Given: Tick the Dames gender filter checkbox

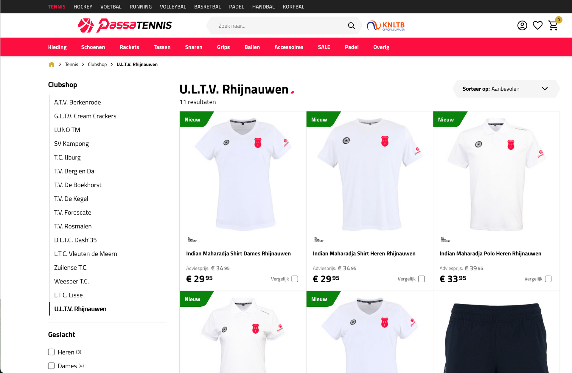Looking at the screenshot, I should (51, 366).
